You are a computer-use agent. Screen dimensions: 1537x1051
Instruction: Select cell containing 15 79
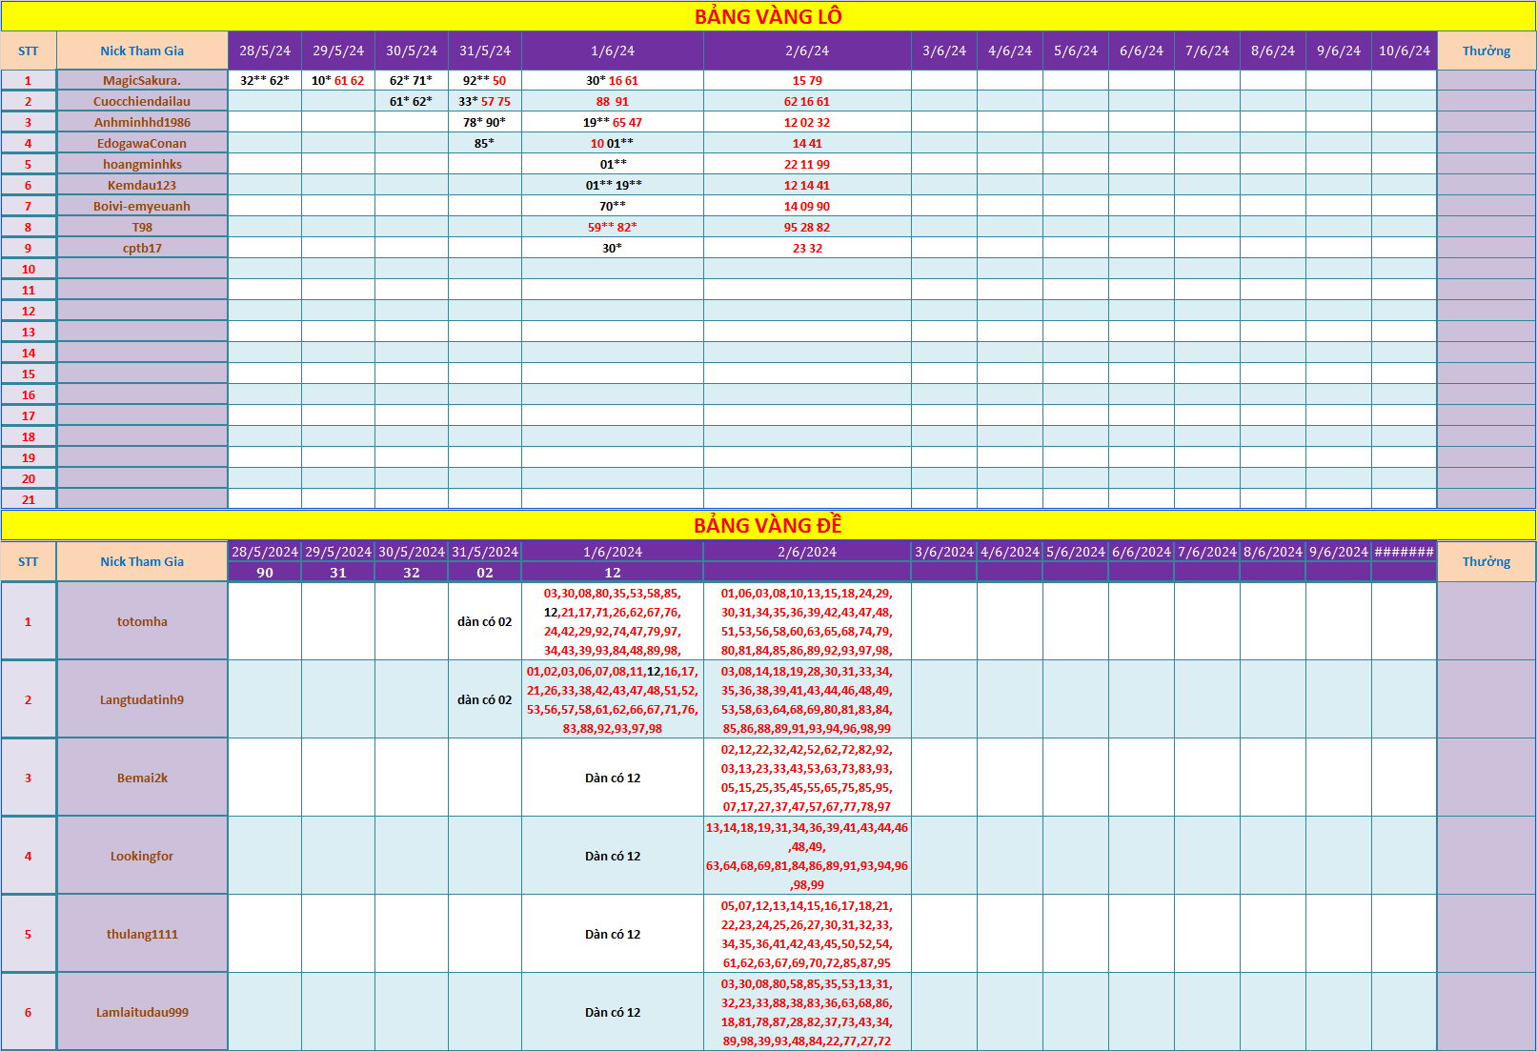[x=807, y=80]
